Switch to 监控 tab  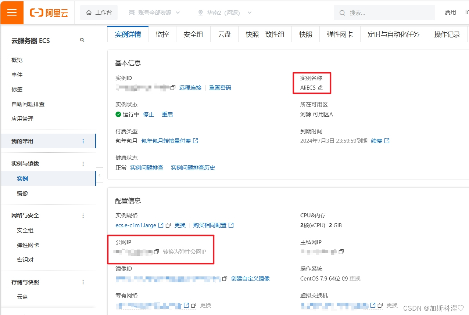coord(162,35)
